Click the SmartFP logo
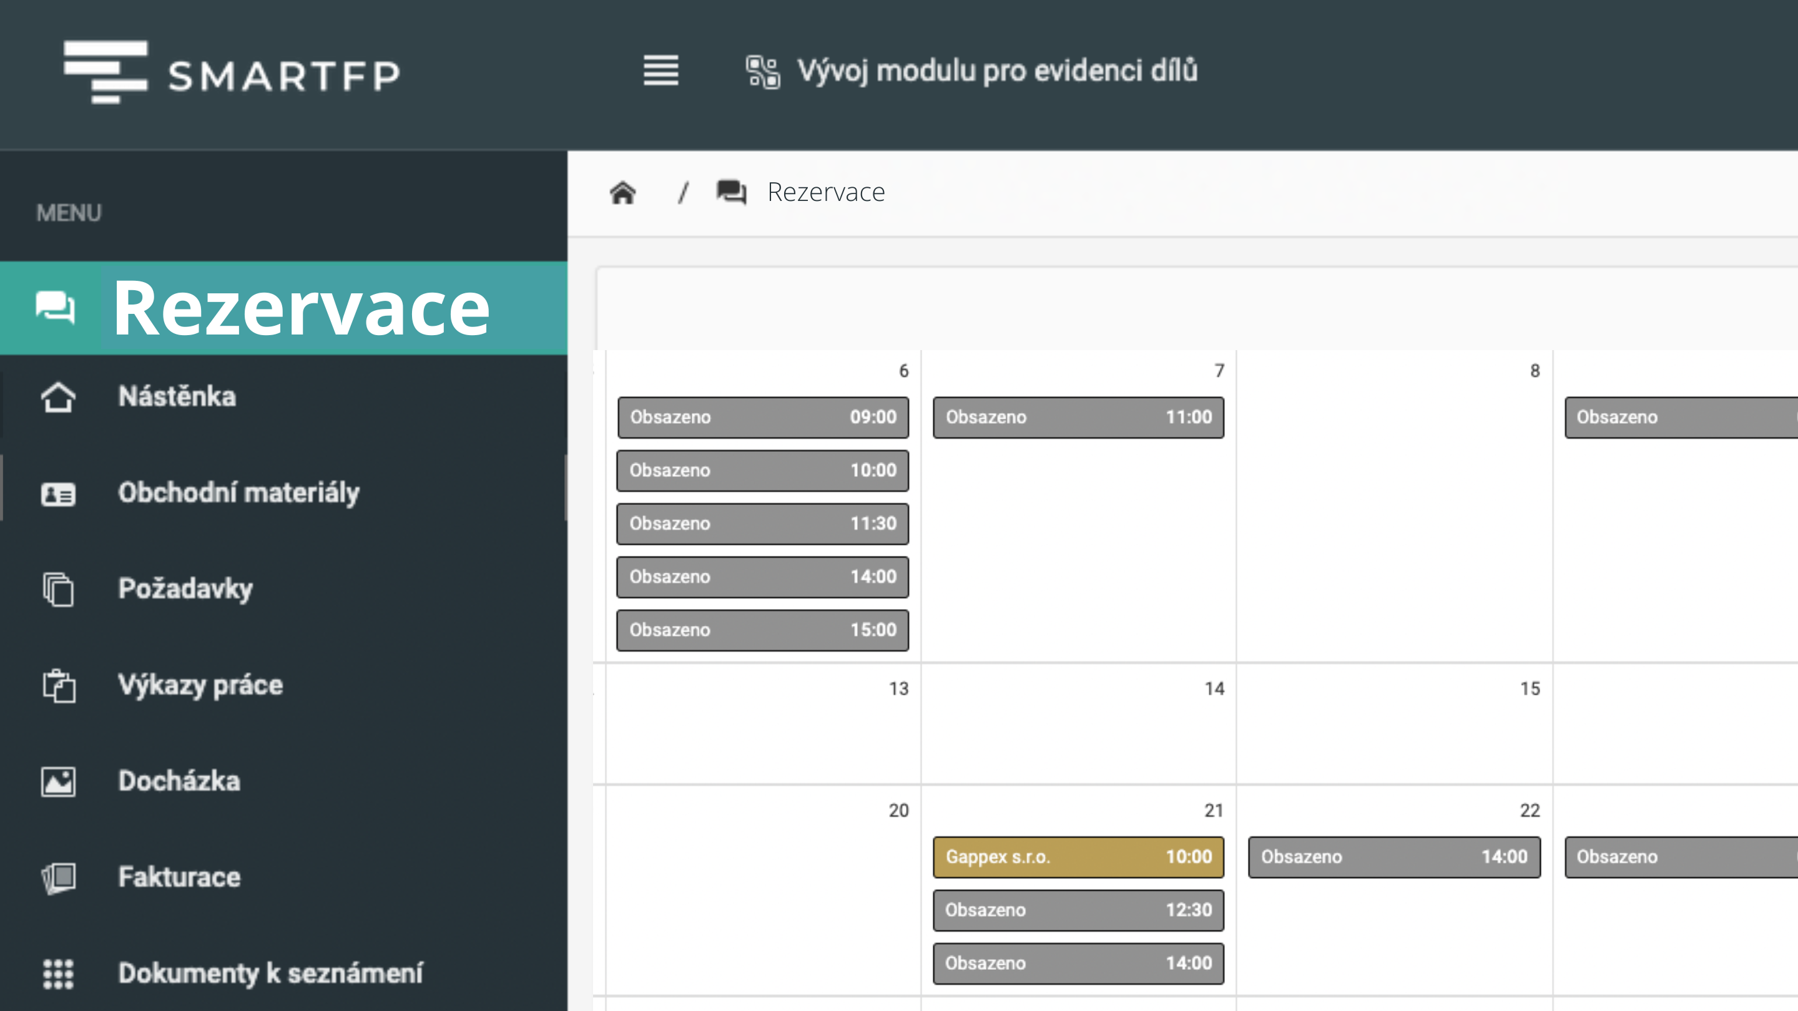This screenshot has height=1011, width=1798. 231,72
